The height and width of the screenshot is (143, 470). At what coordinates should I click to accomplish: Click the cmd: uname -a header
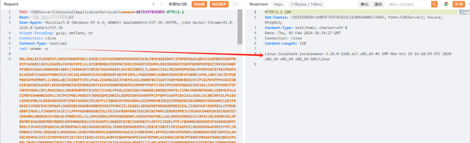point(33,49)
